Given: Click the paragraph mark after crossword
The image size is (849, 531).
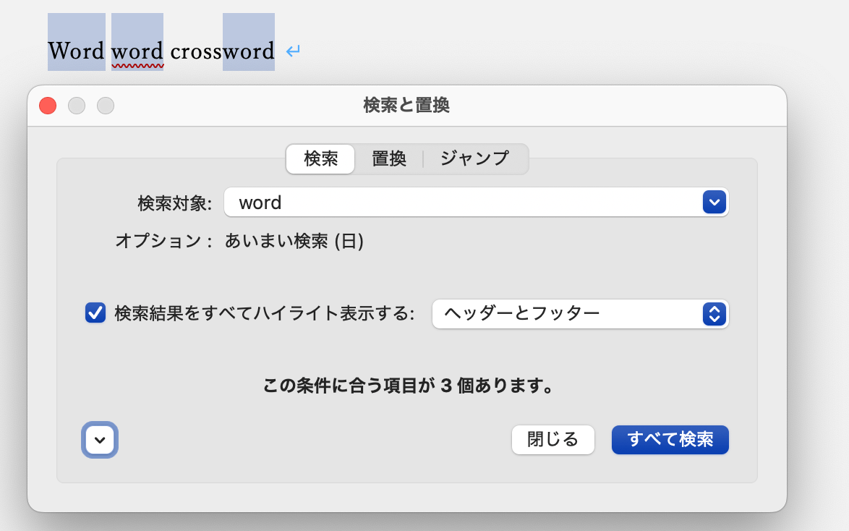Looking at the screenshot, I should [292, 52].
